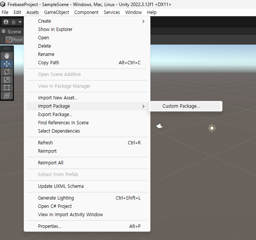Open the File menu
The image size is (256, 240).
click(x=5, y=12)
